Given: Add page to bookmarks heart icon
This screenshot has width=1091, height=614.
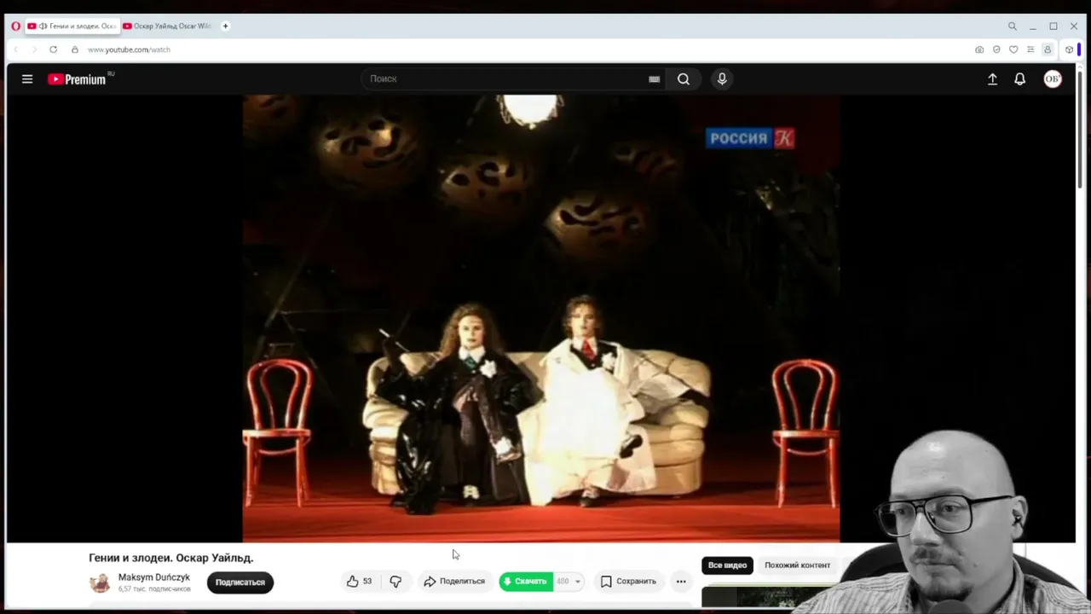Looking at the screenshot, I should [1013, 49].
